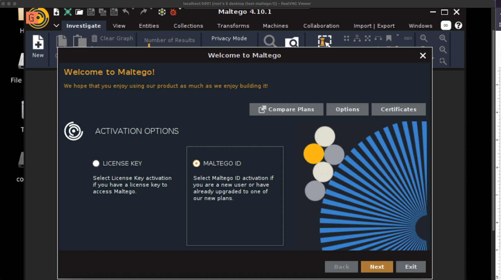Close the Welcome to Maltego dialog
501x280 pixels.
[x=423, y=55]
